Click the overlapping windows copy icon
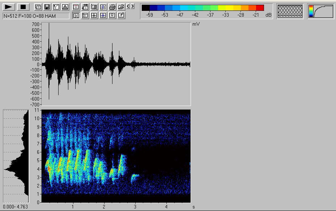336x211 pixels. [x=38, y=7]
